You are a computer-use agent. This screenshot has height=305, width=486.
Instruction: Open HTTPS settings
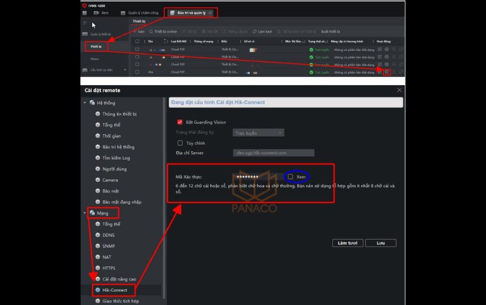click(x=105, y=268)
